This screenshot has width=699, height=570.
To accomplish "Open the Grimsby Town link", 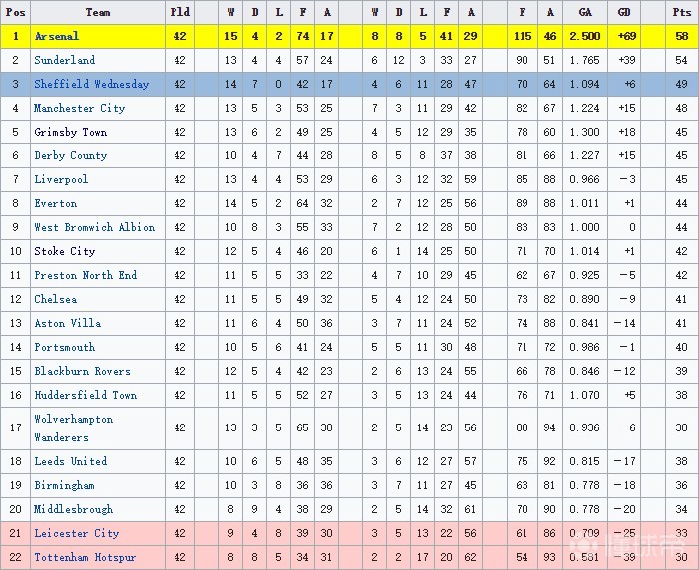I will [70, 132].
